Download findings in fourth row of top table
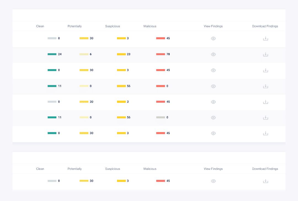 tap(265, 86)
